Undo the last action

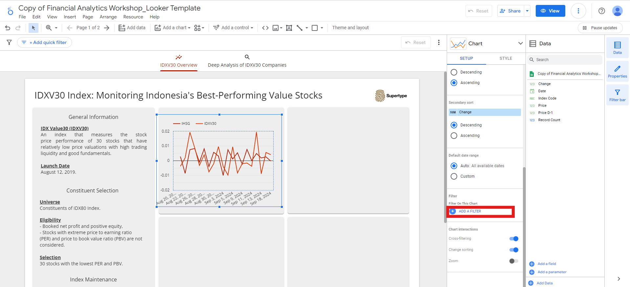click(x=8, y=28)
